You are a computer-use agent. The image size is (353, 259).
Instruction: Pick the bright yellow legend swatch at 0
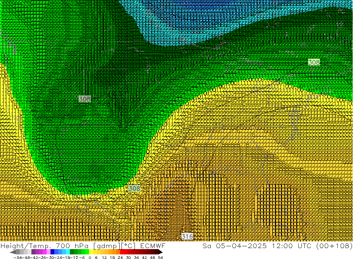click(x=91, y=252)
